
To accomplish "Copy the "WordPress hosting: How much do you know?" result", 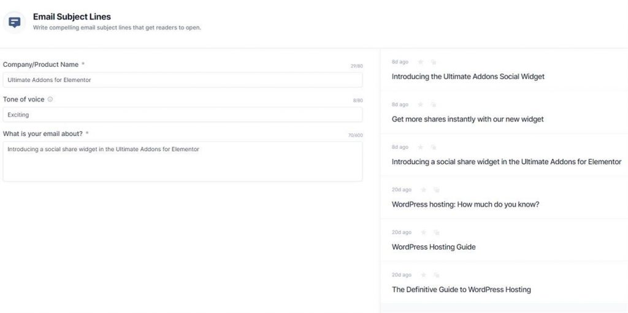I will click(x=436, y=190).
